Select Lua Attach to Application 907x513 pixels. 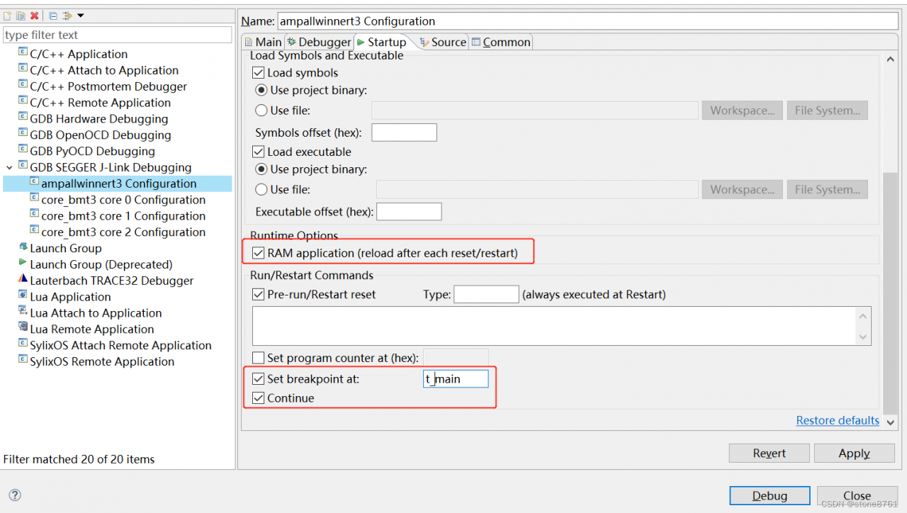point(96,313)
